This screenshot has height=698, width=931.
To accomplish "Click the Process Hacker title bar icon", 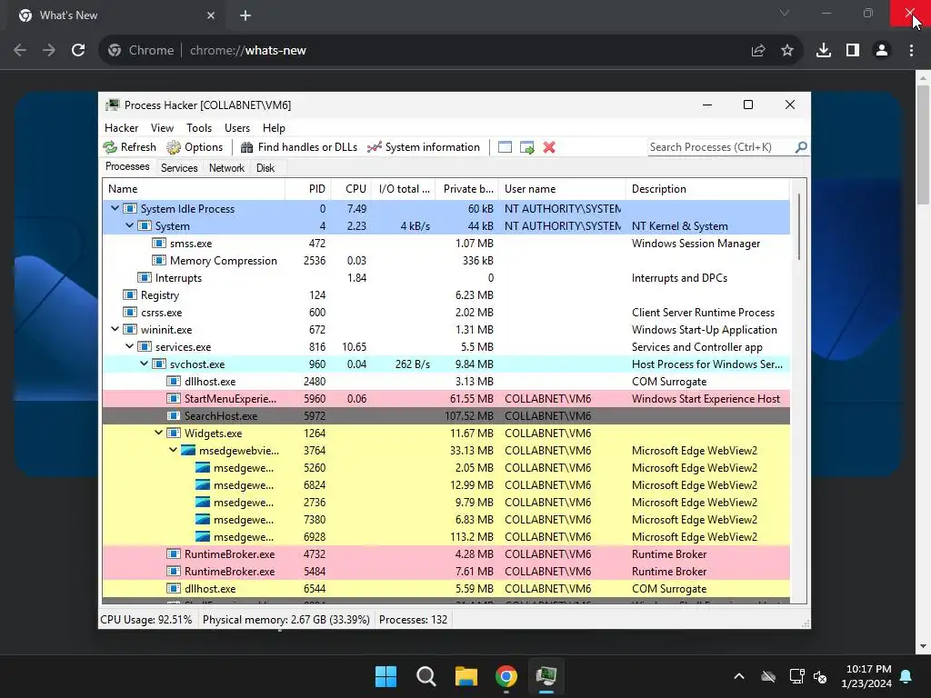I will pyautogui.click(x=112, y=105).
